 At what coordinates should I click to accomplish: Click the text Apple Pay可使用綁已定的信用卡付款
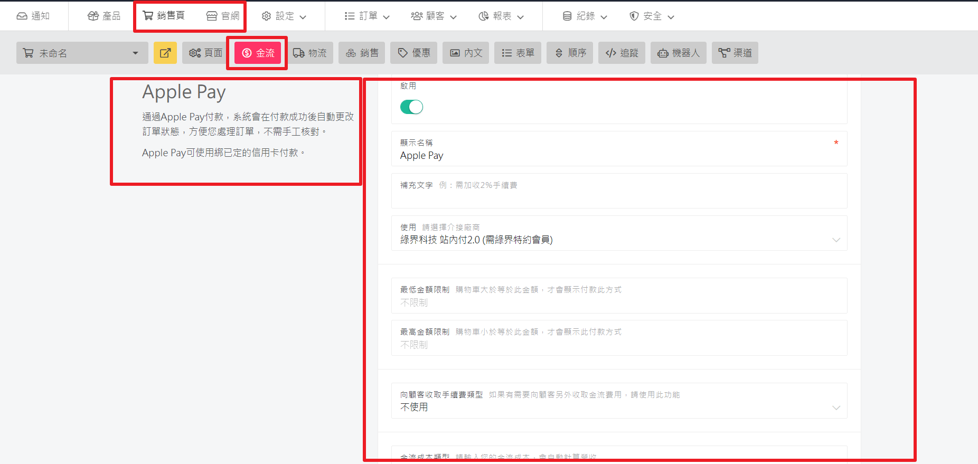223,153
